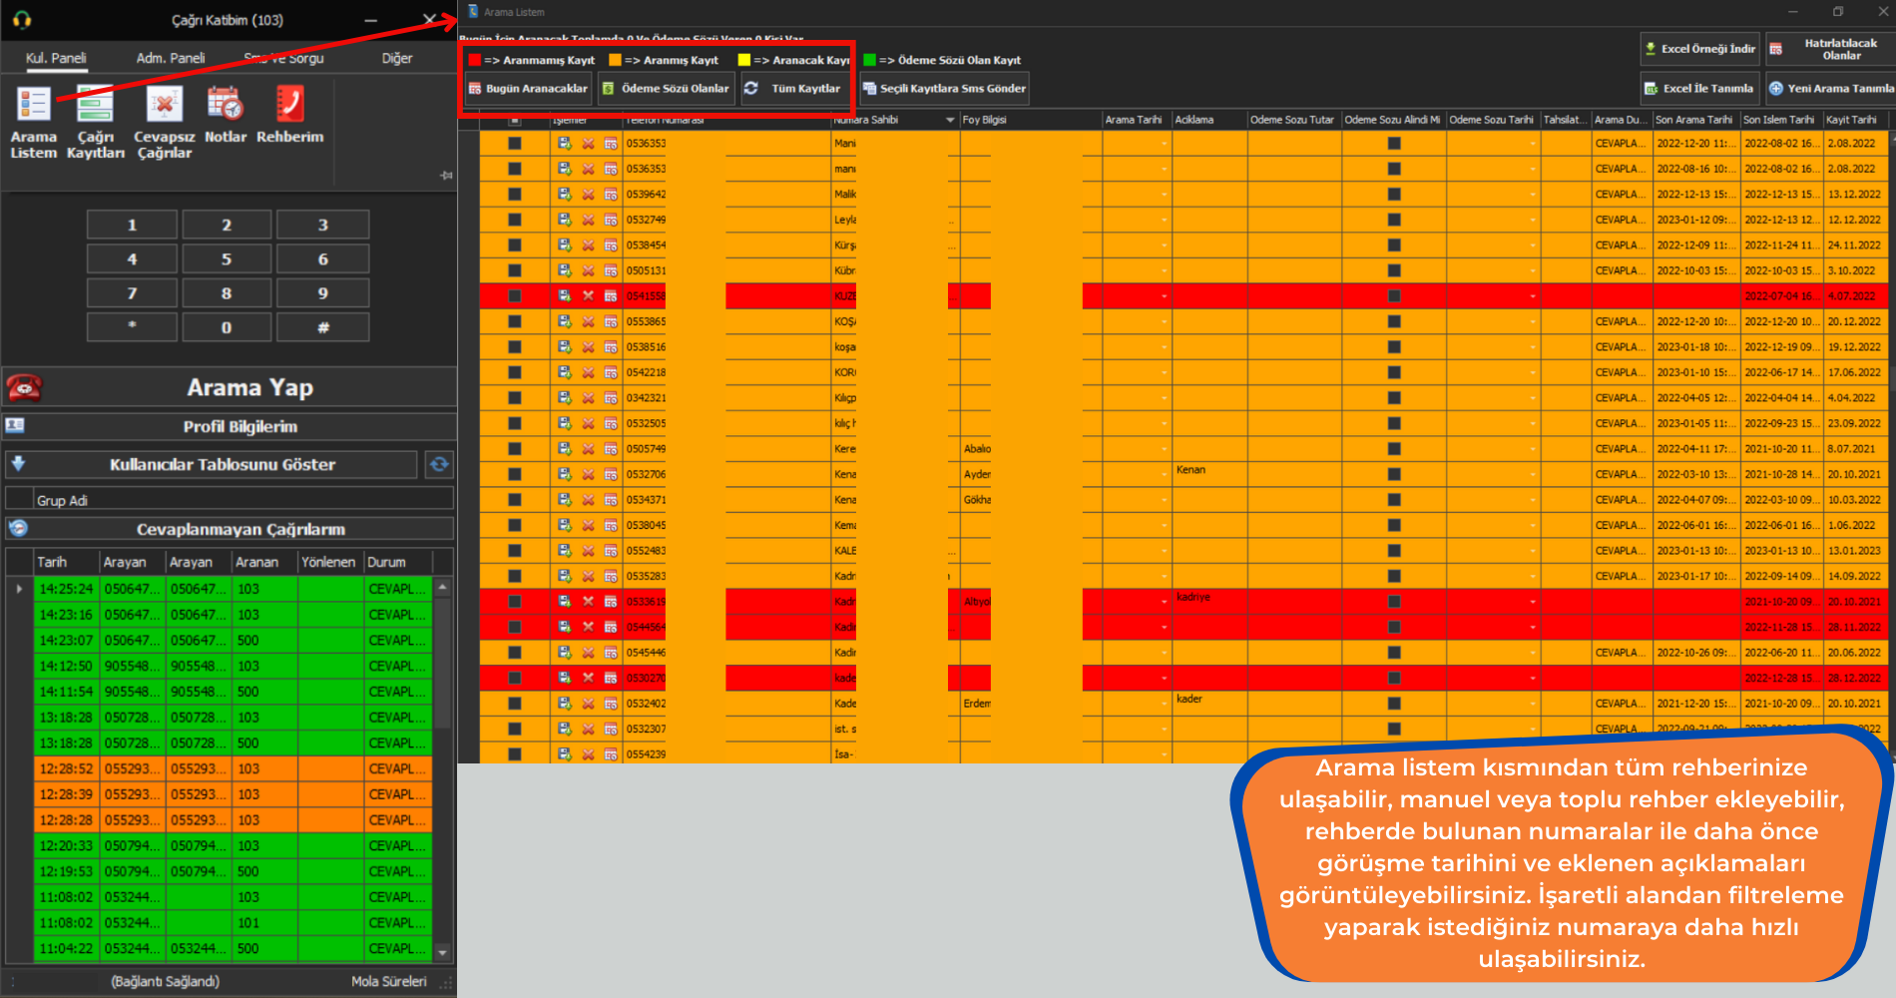Click refresh icon beside Kullanıcılar Tablosunu Göster

439,464
